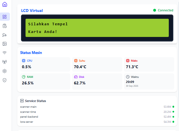
Task: Click the scanner-time green status dot
Action: (x=173, y=112)
